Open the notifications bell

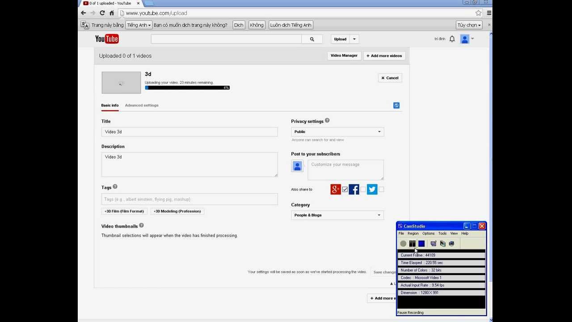click(x=452, y=39)
